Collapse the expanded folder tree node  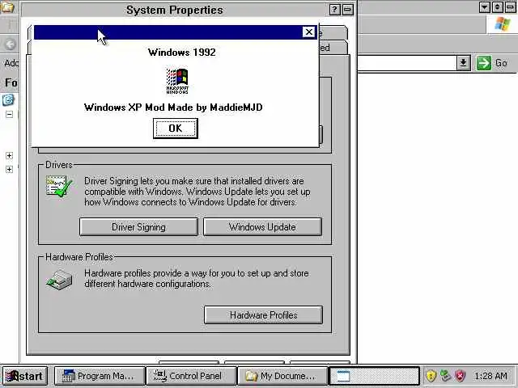click(9, 115)
